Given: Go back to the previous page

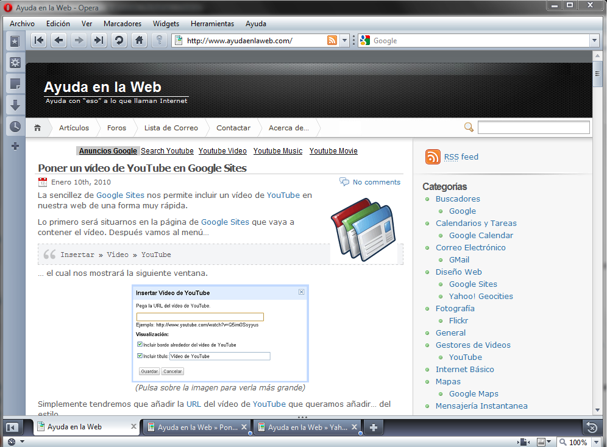Looking at the screenshot, I should click(59, 40).
